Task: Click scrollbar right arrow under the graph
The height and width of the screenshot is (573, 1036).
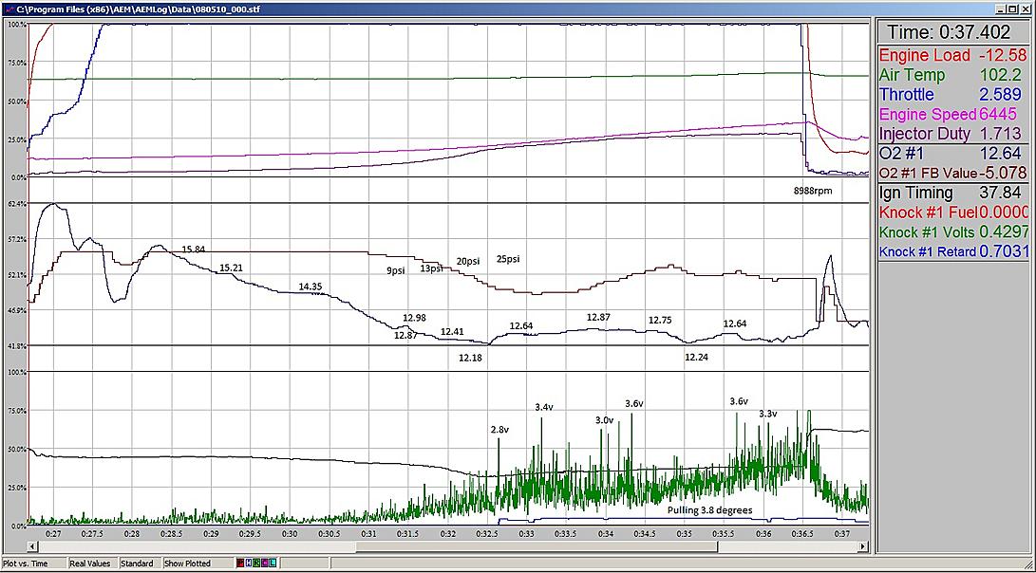Action: (x=862, y=545)
